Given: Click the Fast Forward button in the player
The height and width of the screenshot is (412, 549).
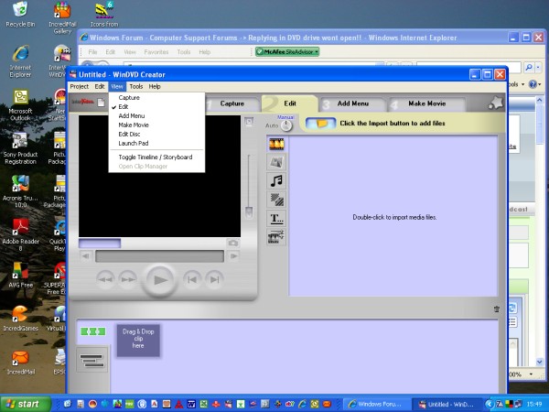Looking at the screenshot, I should [128, 279].
